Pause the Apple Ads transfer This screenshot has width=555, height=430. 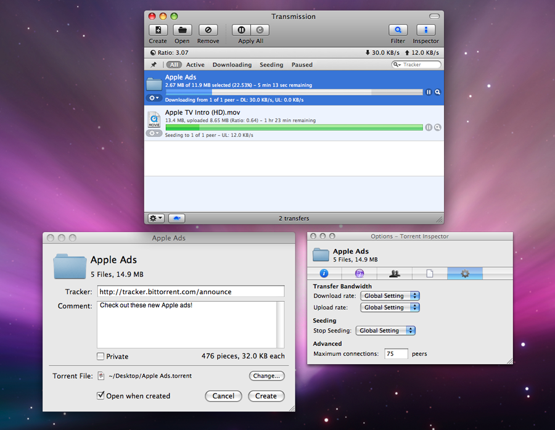coord(429,92)
